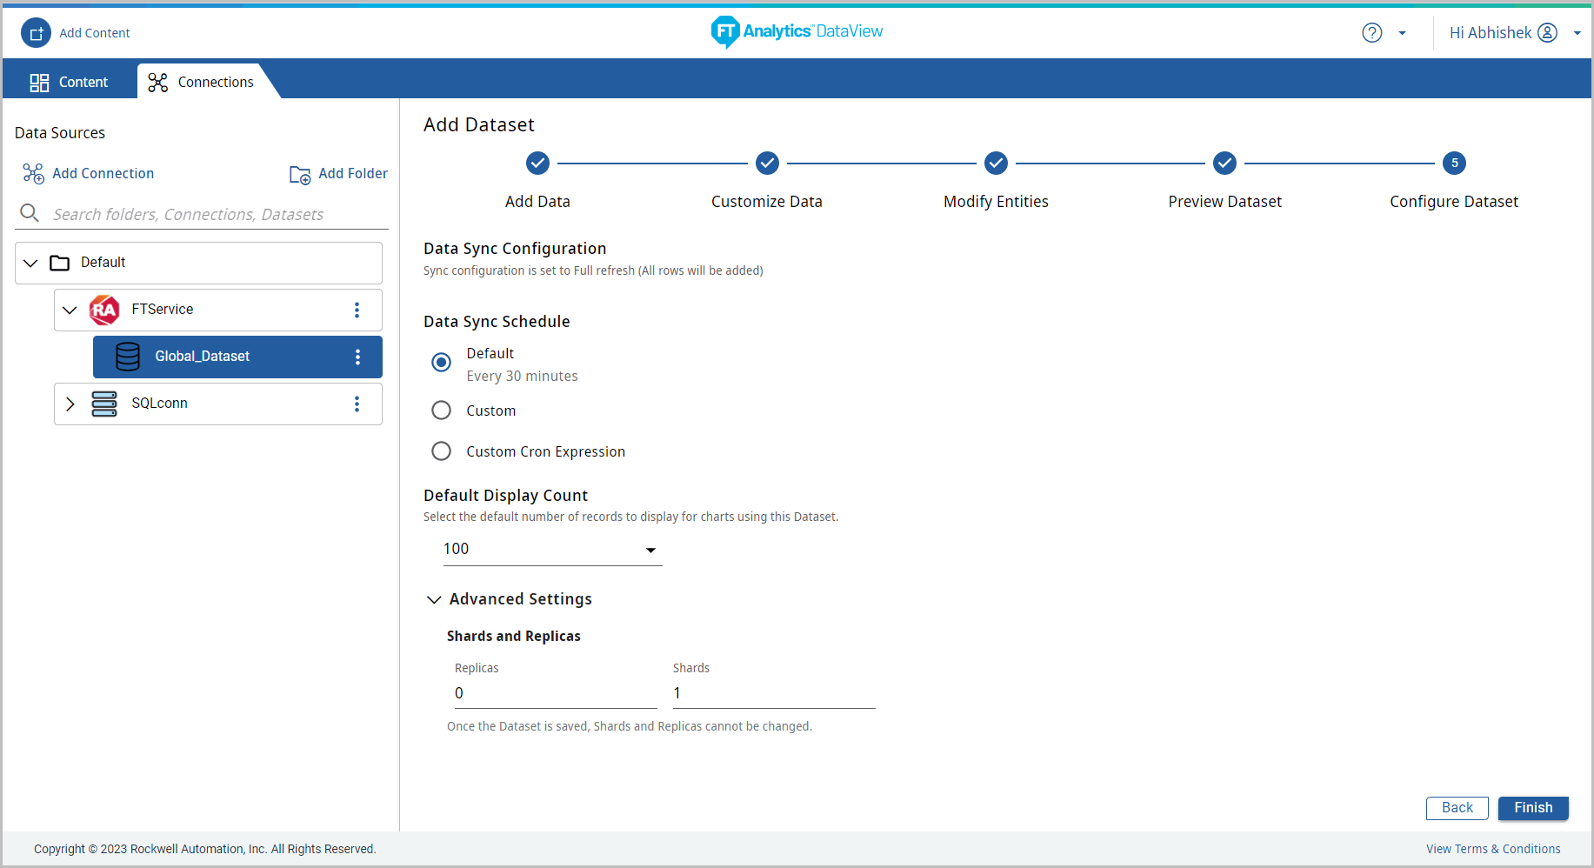Select the Global_Dataset tree item
Screen dimensions: 1594x868
(x=237, y=357)
